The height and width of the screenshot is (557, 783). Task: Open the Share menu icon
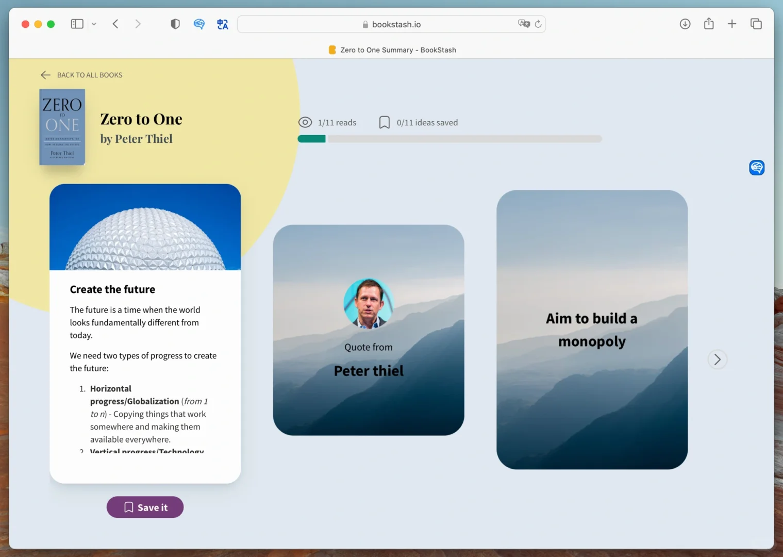point(709,23)
